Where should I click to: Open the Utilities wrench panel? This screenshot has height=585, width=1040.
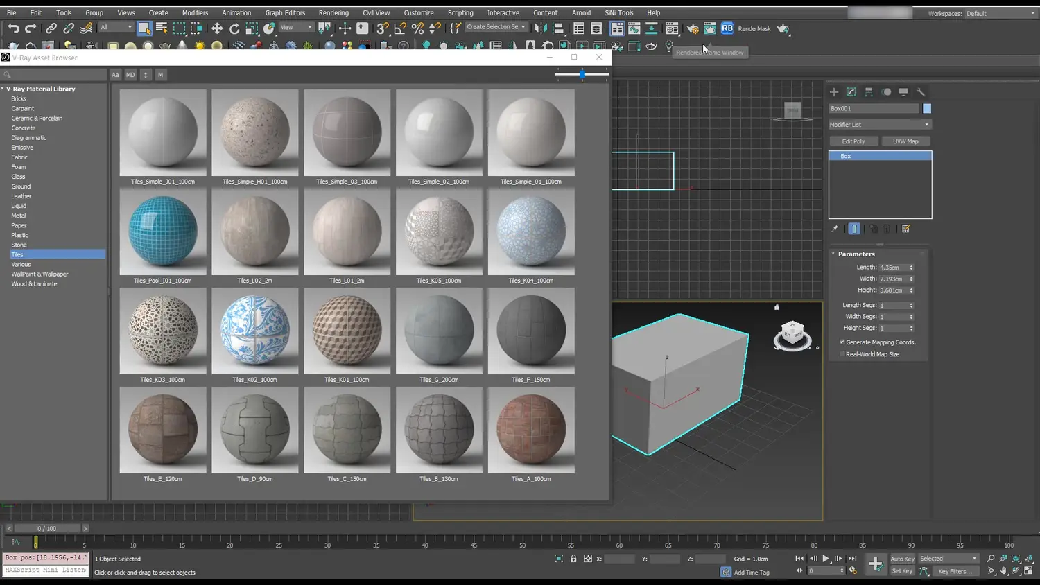921,91
